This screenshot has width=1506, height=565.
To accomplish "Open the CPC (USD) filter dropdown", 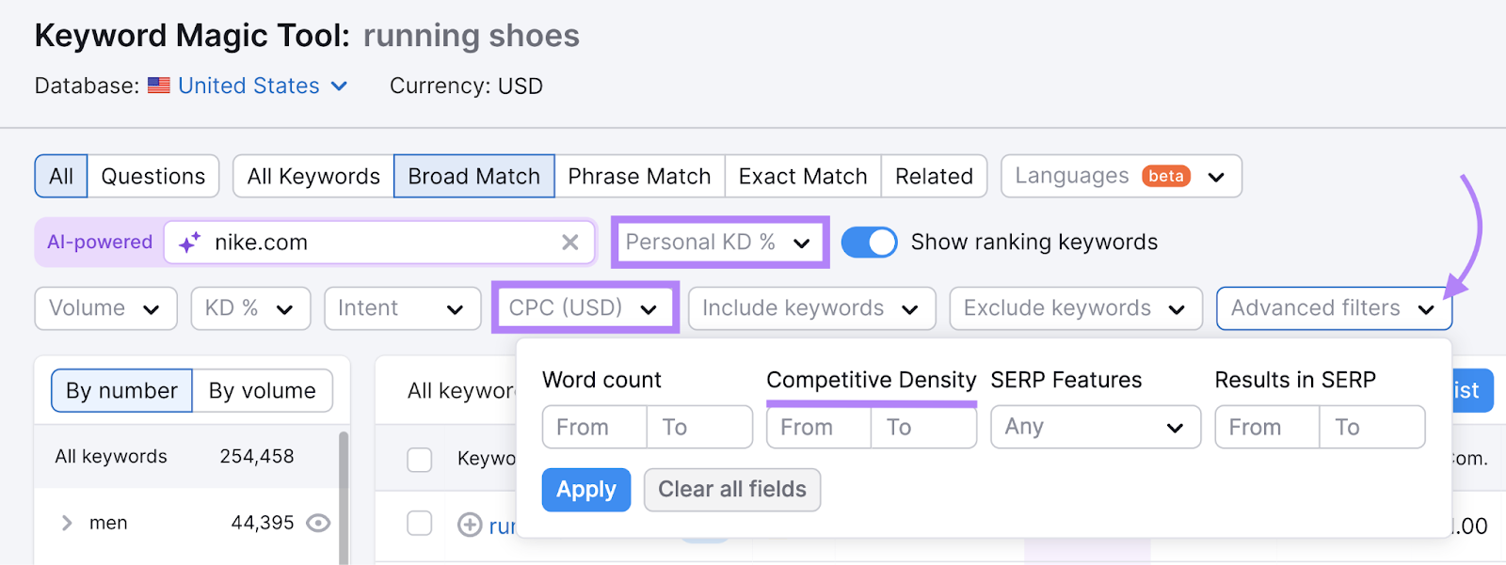I will (x=584, y=308).
